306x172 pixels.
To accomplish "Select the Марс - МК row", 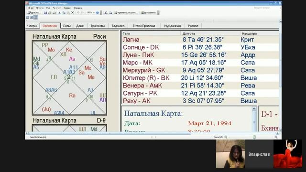I will (x=200, y=63).
